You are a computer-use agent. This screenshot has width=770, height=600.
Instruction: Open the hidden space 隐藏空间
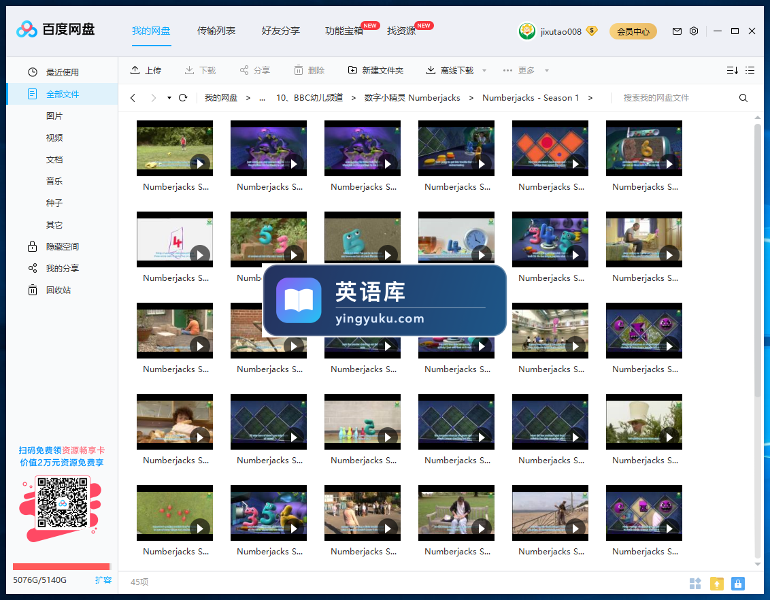[62, 246]
